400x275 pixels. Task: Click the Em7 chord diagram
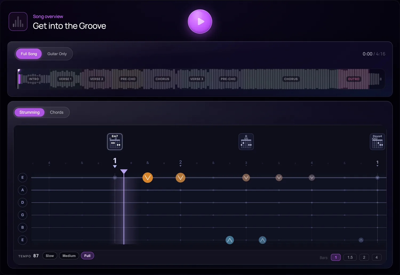[x=115, y=142]
